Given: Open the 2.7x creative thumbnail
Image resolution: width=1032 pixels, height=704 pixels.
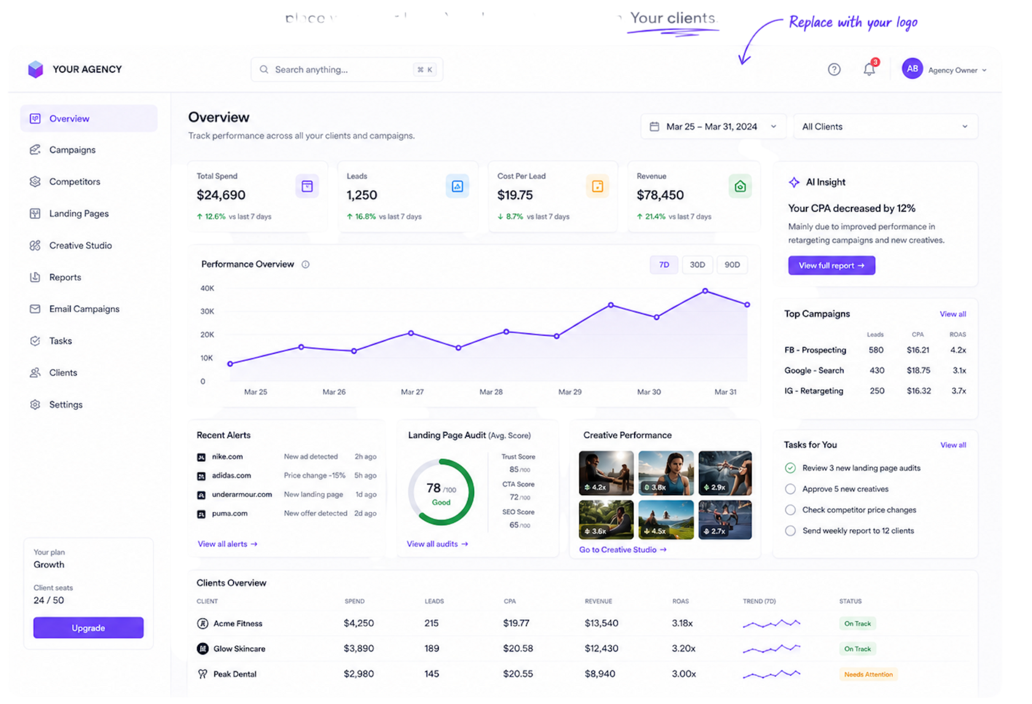Looking at the screenshot, I should point(725,520).
